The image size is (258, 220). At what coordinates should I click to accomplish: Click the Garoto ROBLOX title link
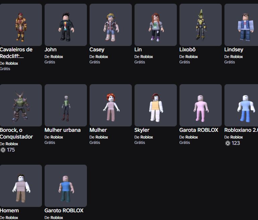tap(64, 211)
